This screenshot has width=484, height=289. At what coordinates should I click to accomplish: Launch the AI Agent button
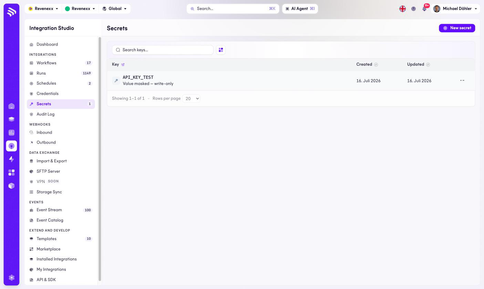coord(300,9)
